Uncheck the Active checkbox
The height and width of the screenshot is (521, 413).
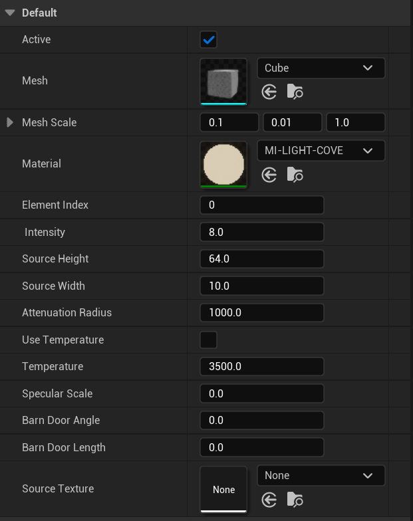pyautogui.click(x=209, y=40)
